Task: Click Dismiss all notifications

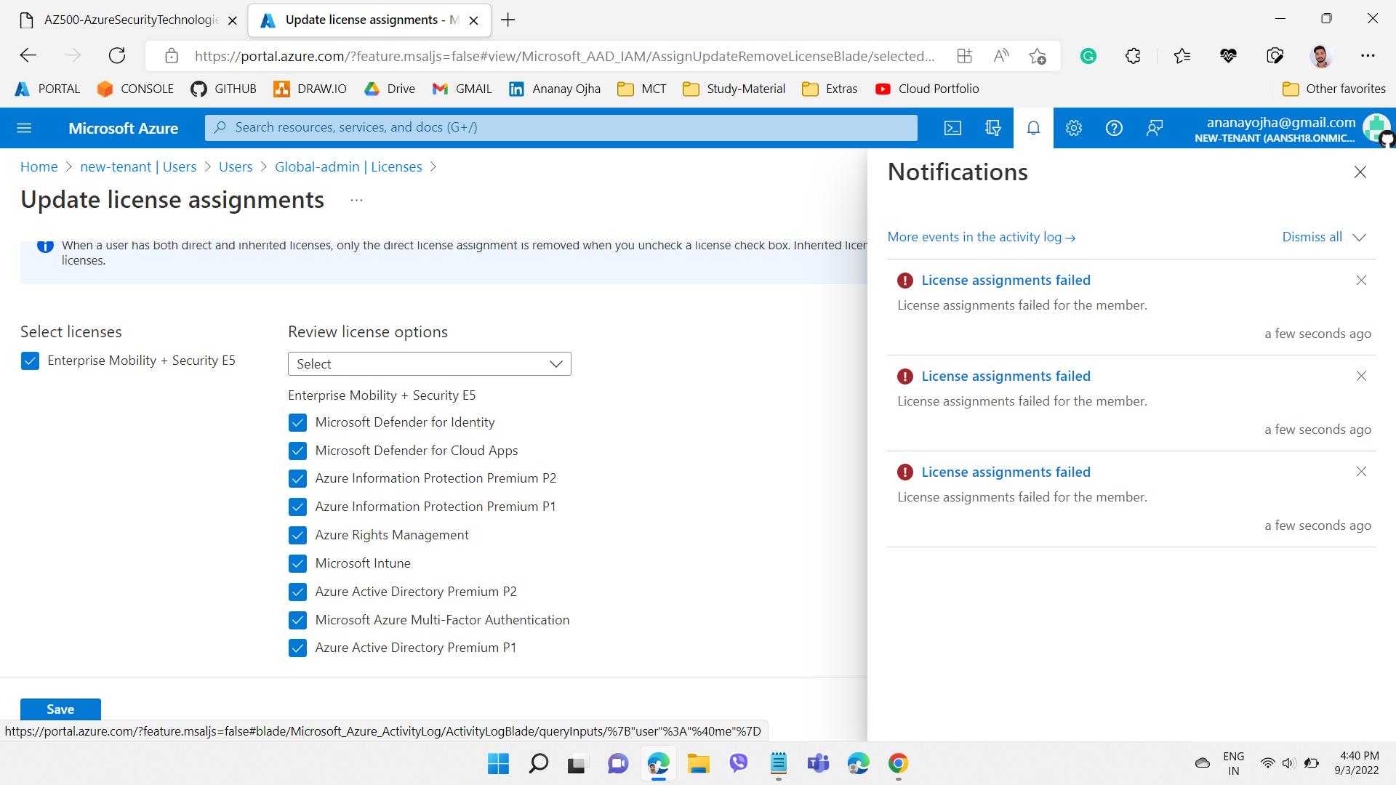Action: 1312,237
